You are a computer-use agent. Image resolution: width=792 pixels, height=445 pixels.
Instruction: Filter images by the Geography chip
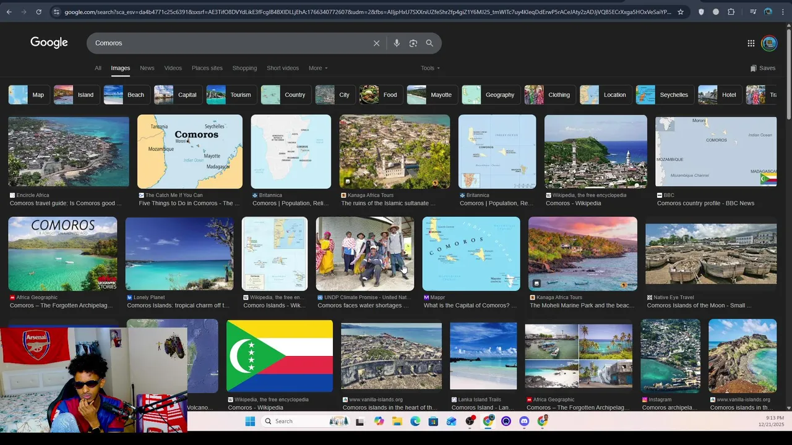pyautogui.click(x=491, y=95)
